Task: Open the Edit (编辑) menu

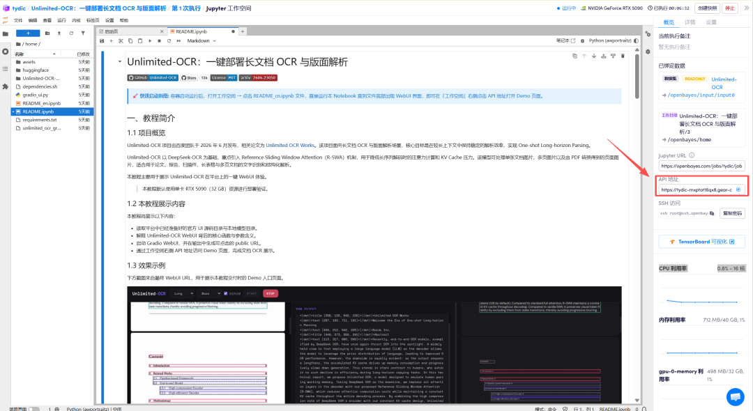Action: (x=33, y=21)
